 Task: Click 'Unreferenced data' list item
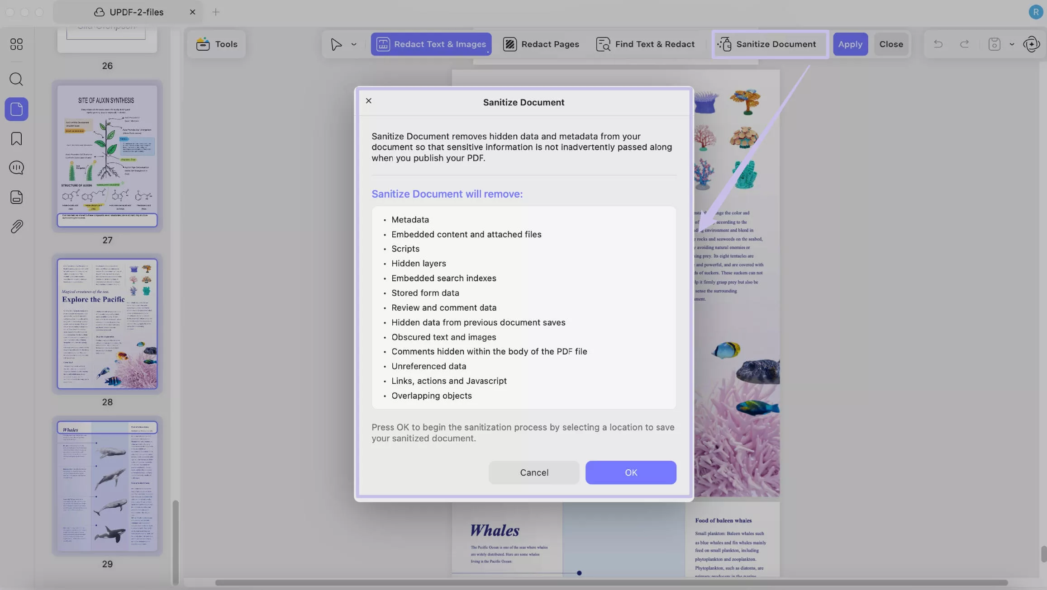[428, 366]
